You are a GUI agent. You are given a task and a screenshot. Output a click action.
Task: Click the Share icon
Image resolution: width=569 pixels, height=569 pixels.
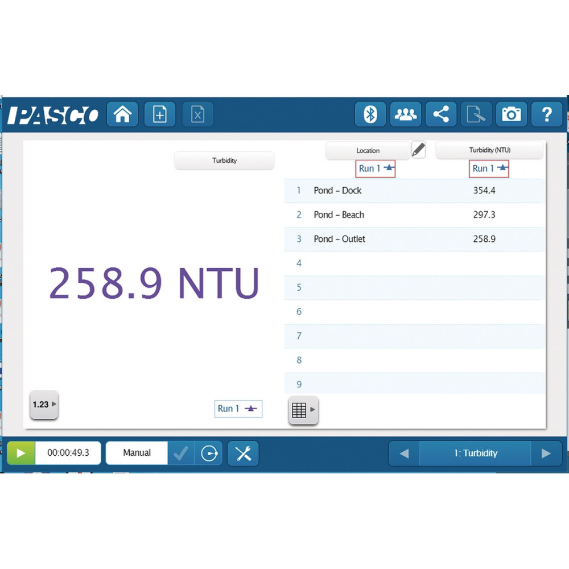tap(441, 114)
